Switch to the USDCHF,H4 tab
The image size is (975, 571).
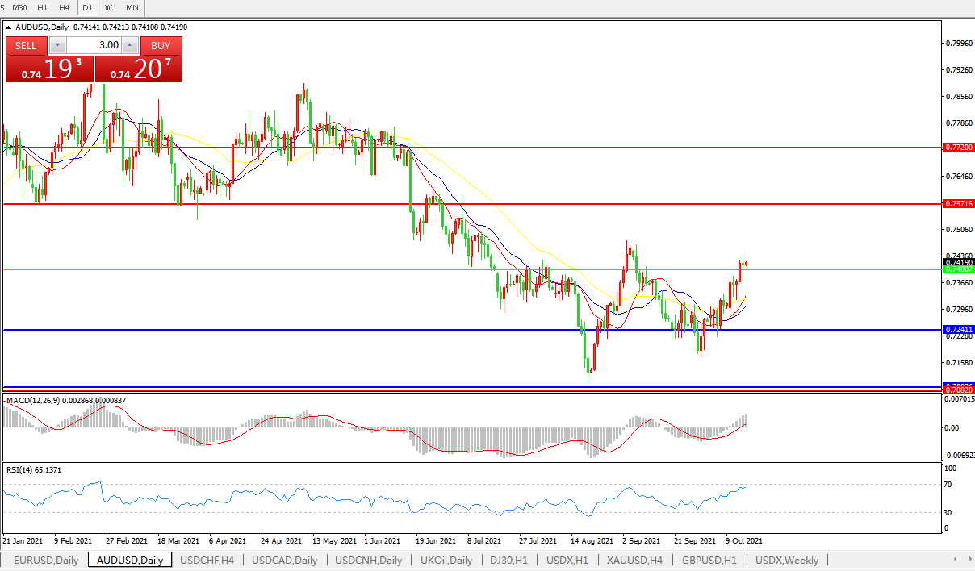tap(207, 560)
